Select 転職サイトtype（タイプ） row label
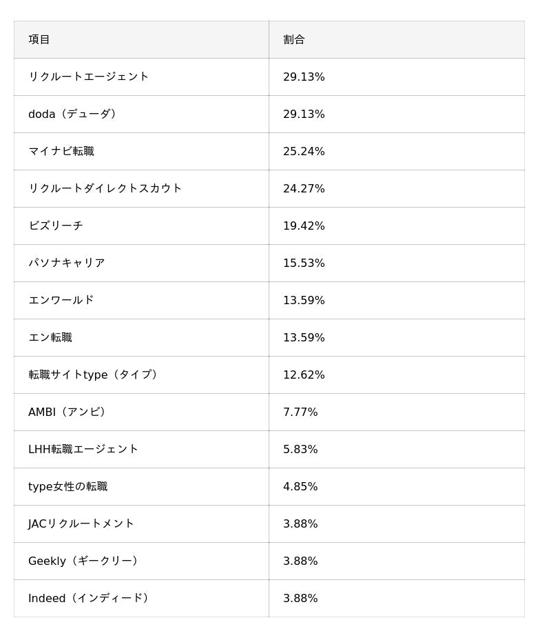The image size is (551, 638). [x=95, y=375]
